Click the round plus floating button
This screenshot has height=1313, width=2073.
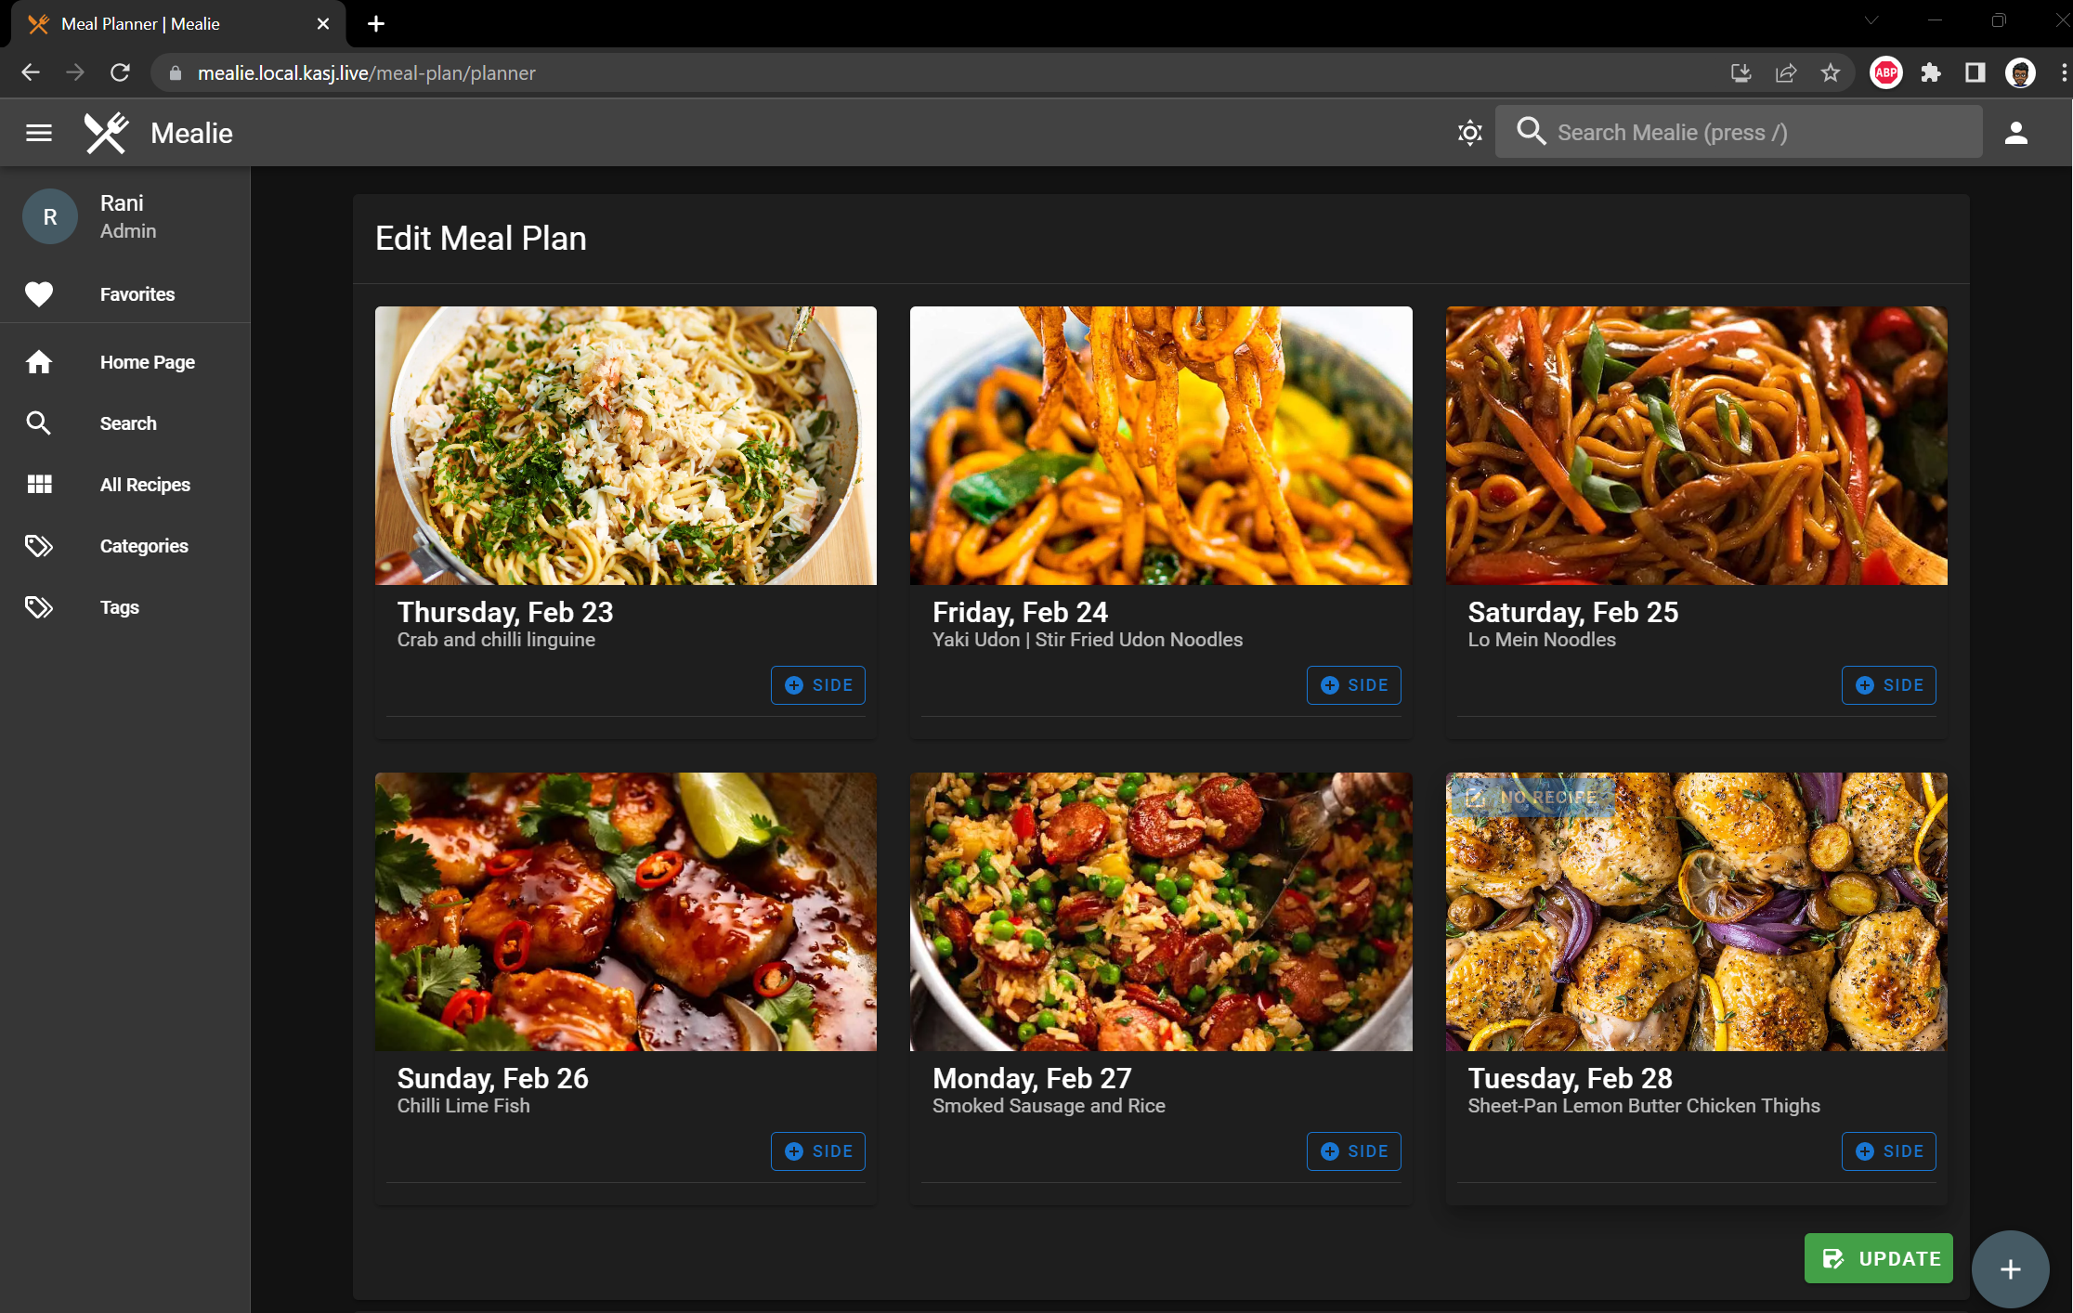2010,1268
